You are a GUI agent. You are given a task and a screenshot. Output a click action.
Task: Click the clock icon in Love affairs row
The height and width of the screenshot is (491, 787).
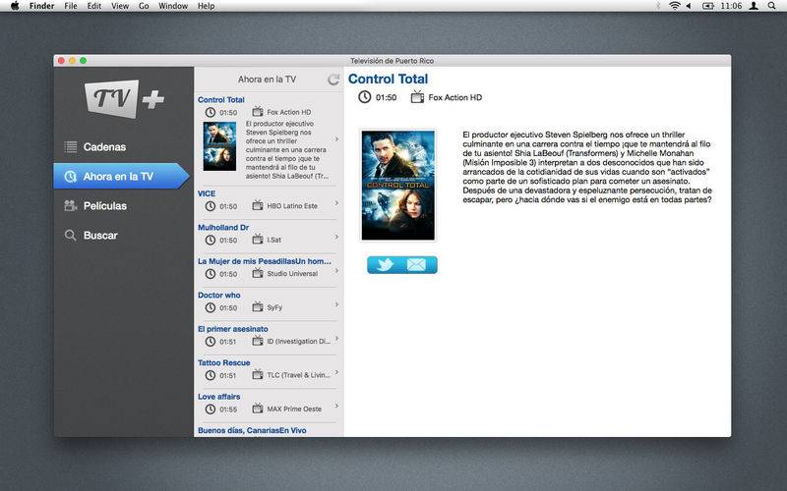[x=211, y=409]
